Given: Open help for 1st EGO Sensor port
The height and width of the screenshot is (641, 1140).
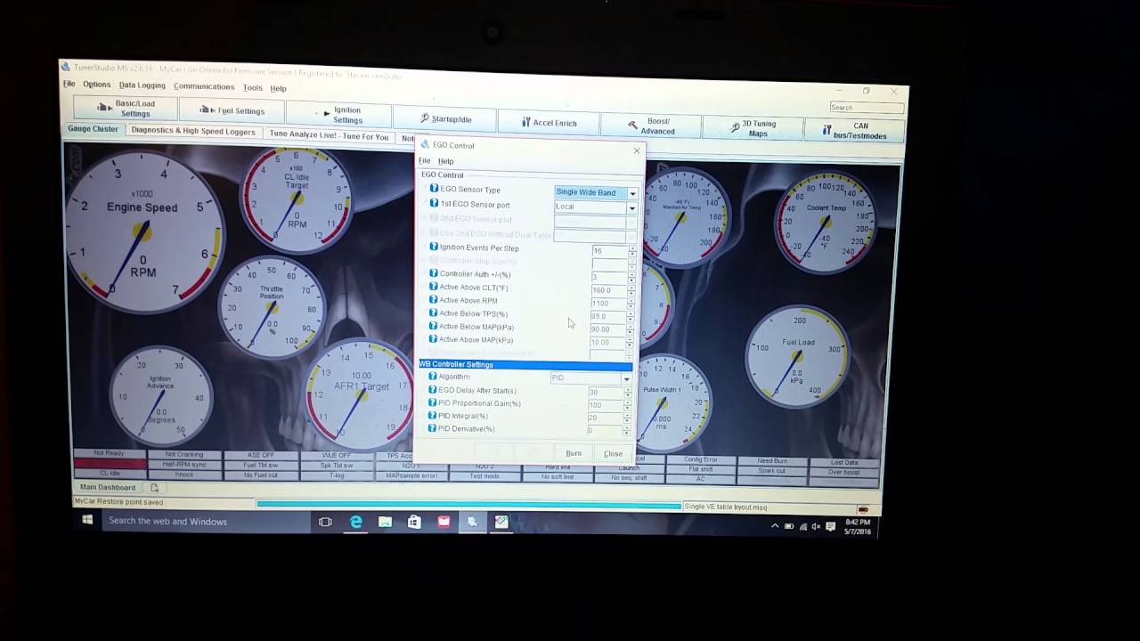Looking at the screenshot, I should tap(434, 203).
